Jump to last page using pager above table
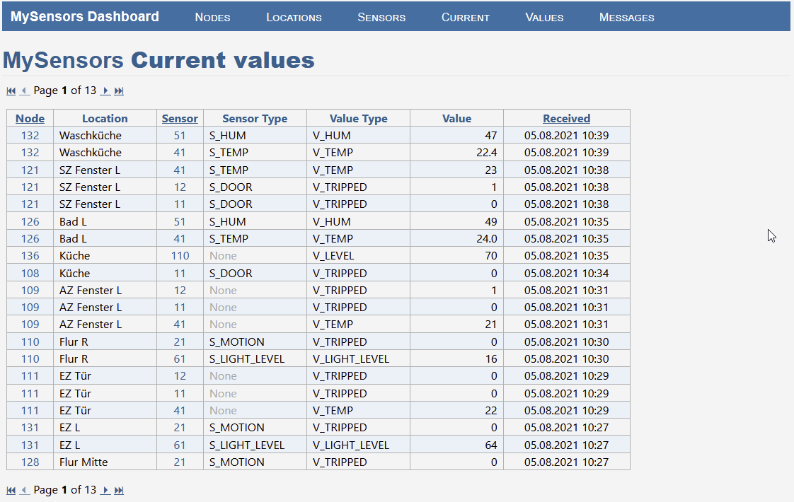Viewport: 794px width, 502px height. pyautogui.click(x=119, y=91)
